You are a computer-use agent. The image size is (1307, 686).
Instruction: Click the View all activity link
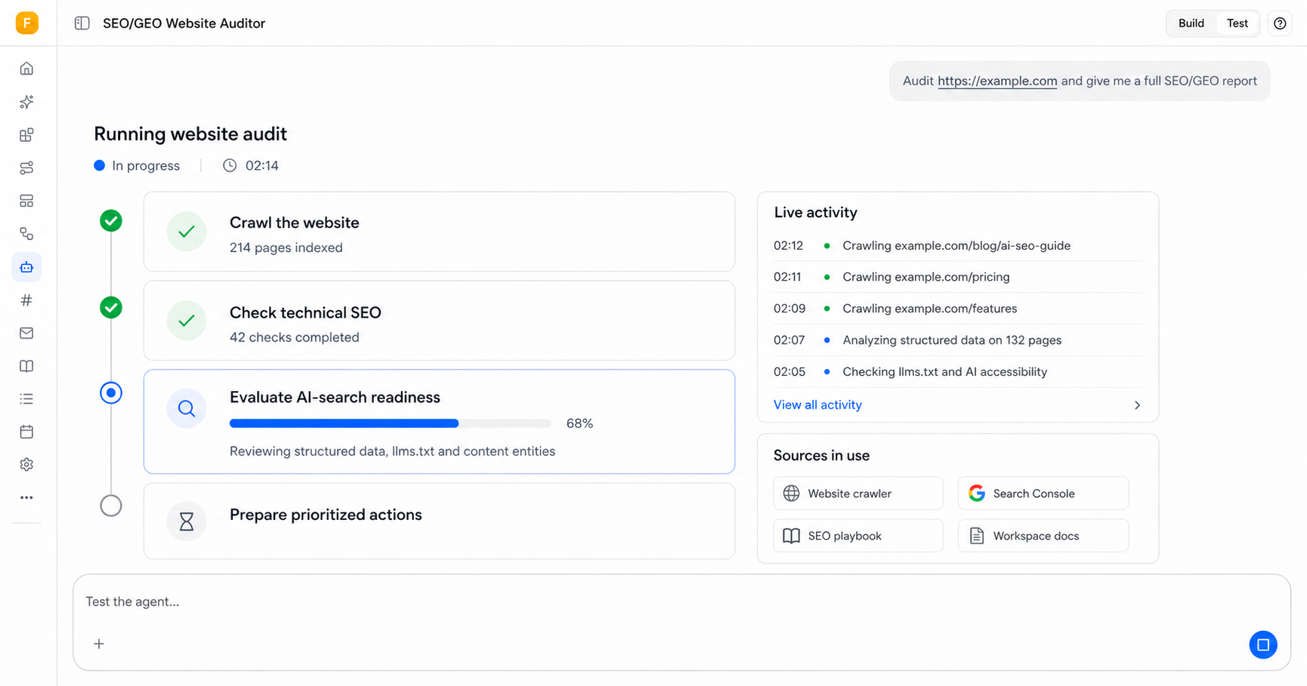pos(817,405)
